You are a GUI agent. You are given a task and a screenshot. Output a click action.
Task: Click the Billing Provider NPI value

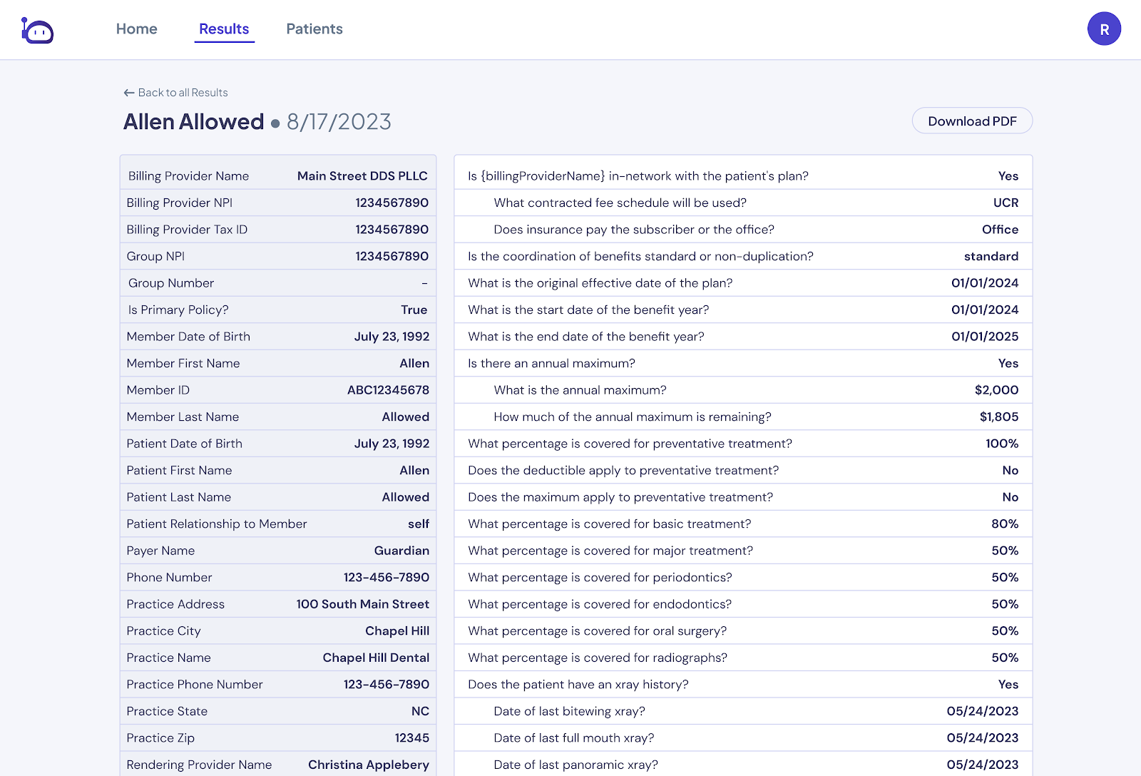point(392,203)
